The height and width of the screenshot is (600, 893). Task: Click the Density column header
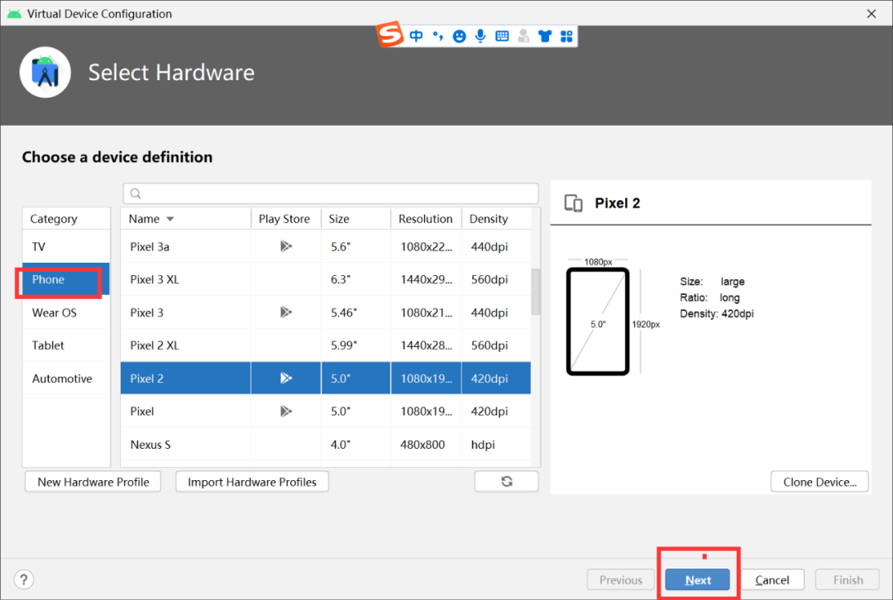[496, 219]
